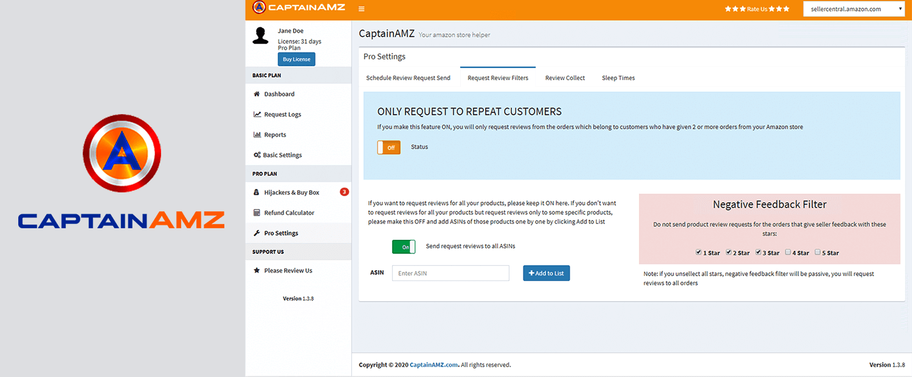
Task: Click the footer Version 1.3.8 text
Action: [887, 365]
